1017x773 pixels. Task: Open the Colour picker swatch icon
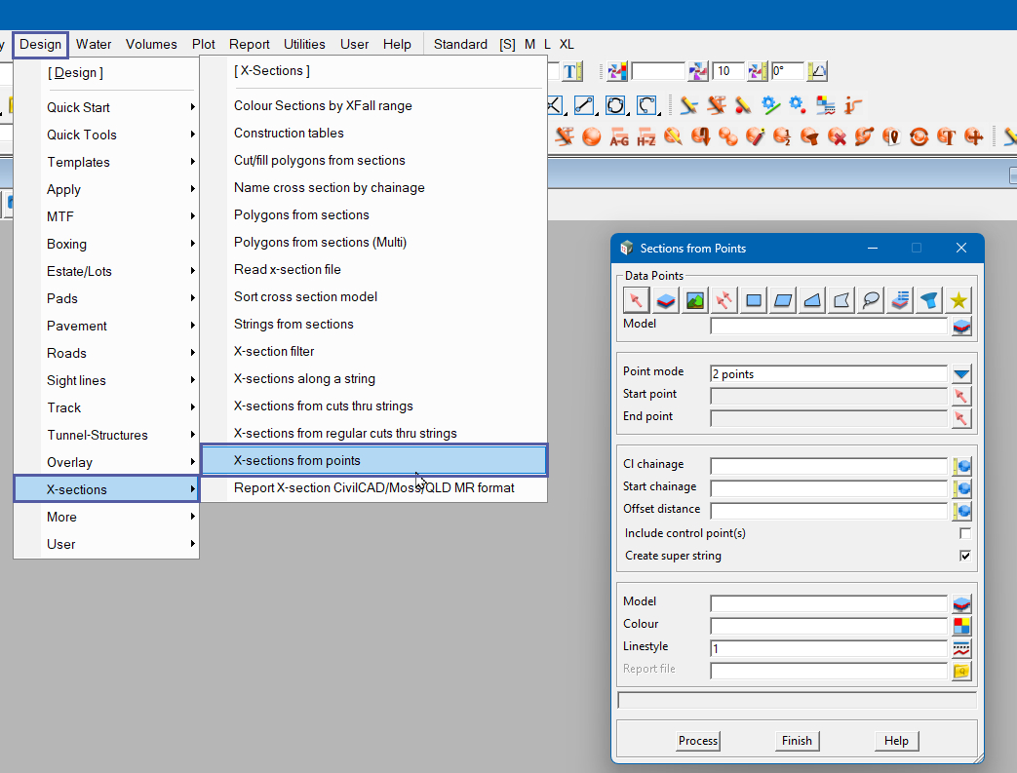click(961, 626)
